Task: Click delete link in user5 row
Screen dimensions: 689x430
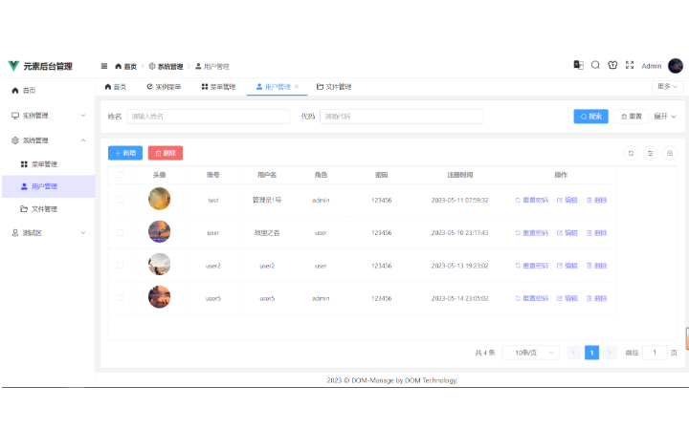Action: point(597,298)
